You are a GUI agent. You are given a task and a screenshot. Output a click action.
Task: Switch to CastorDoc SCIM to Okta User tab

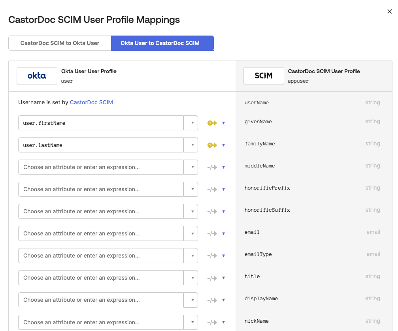(x=60, y=43)
